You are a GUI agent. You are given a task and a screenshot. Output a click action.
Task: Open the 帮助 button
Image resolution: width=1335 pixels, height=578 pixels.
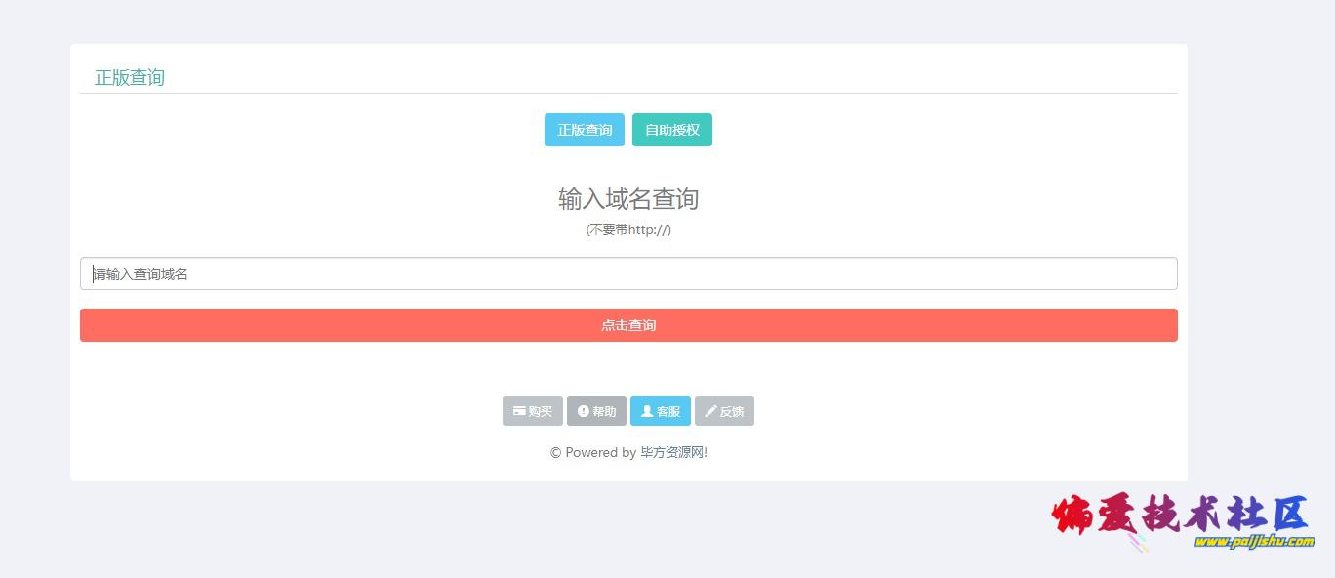596,411
